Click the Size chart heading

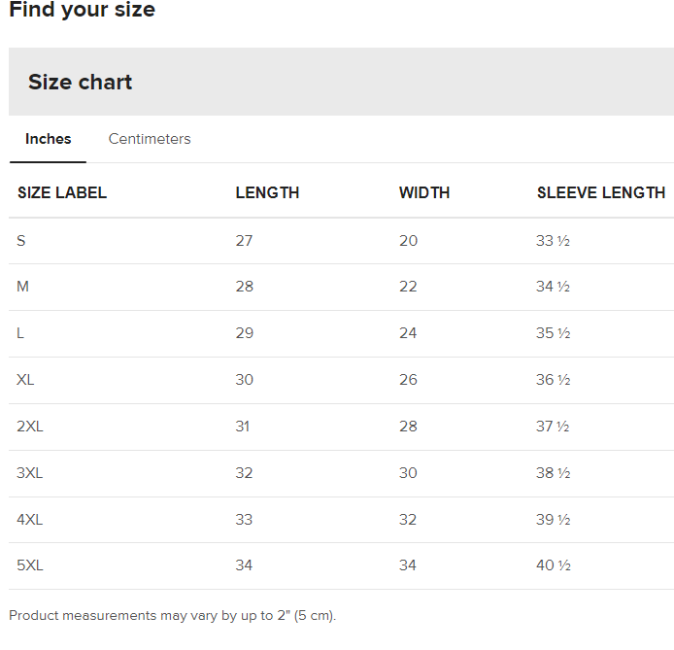[81, 83]
